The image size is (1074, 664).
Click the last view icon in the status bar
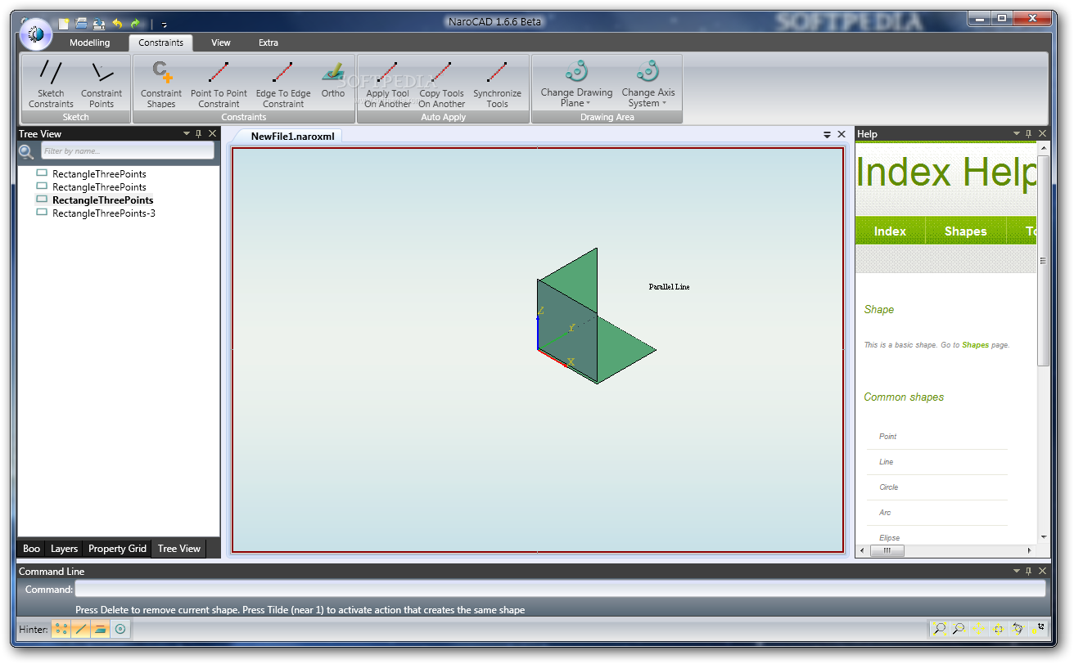pyautogui.click(x=1038, y=629)
